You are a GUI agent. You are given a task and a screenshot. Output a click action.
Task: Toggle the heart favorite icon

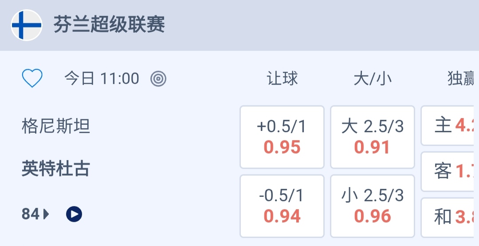[x=32, y=79]
